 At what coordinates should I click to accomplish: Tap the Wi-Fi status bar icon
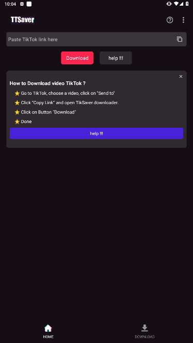[176, 4]
